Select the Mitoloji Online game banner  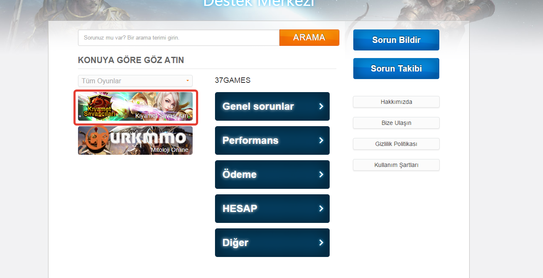pos(135,140)
